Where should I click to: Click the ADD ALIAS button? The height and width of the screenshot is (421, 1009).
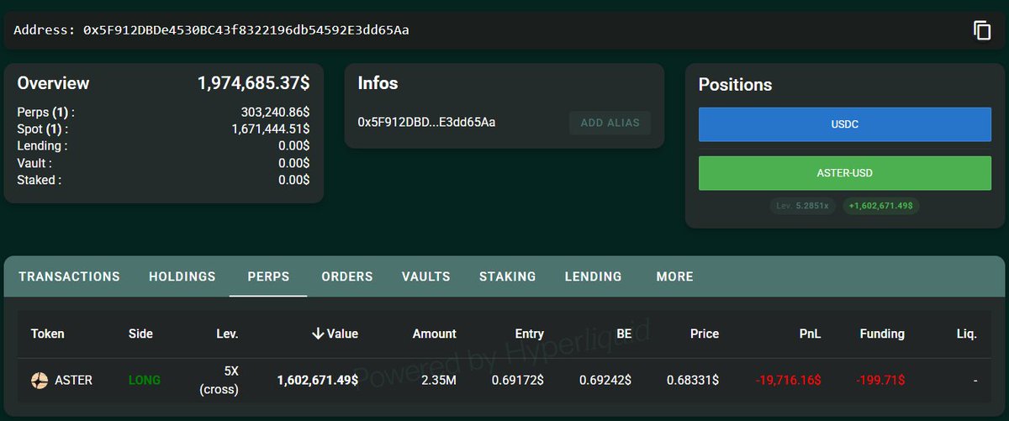coord(610,123)
